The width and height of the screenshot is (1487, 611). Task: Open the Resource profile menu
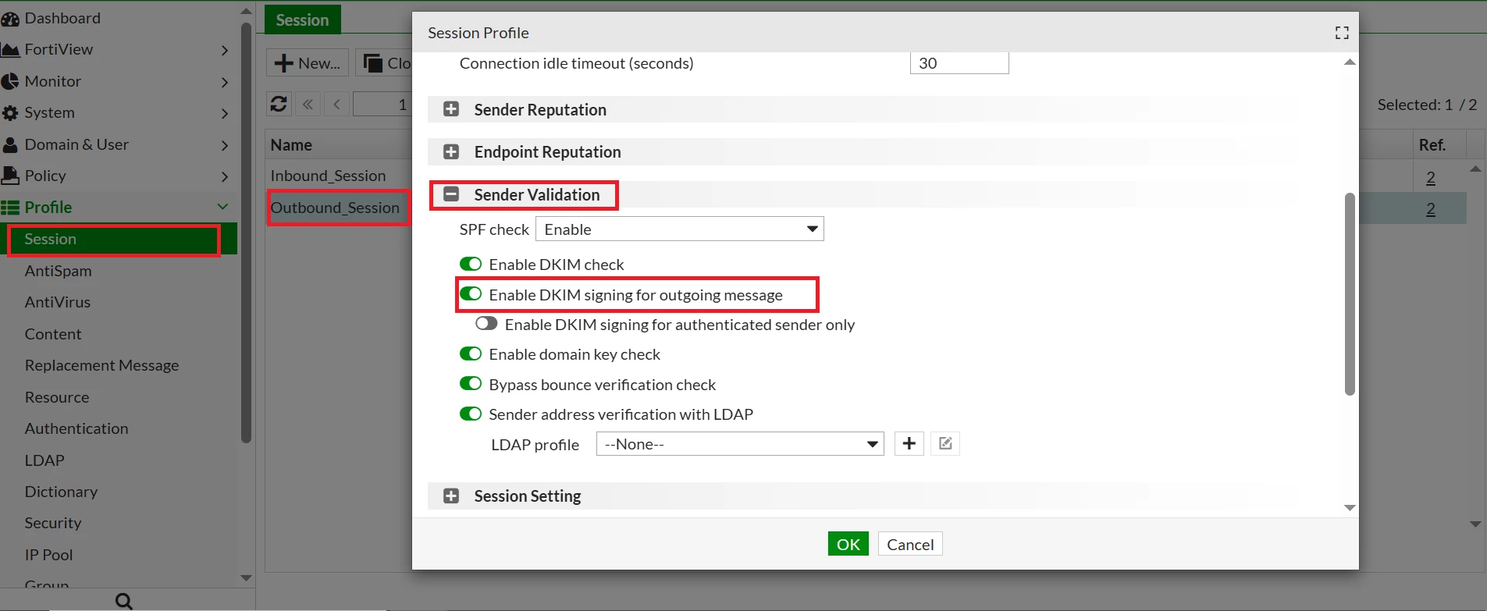click(x=56, y=397)
